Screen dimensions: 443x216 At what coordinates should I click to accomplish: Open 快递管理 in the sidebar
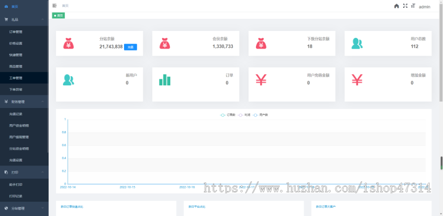point(24,55)
